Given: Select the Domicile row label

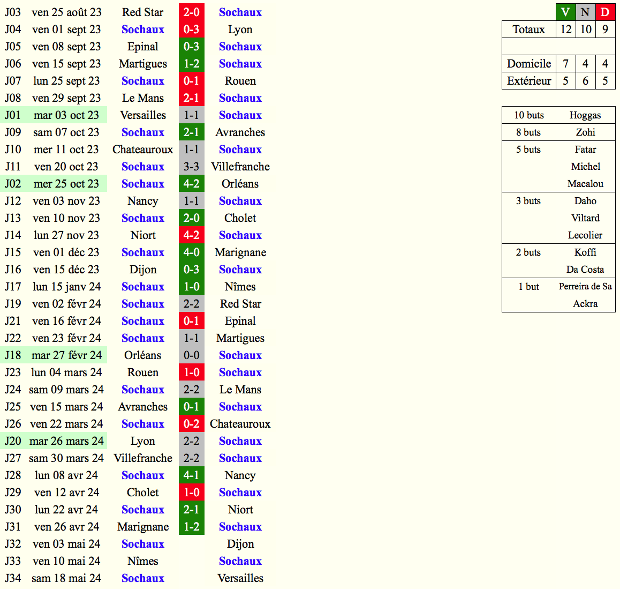Looking at the screenshot, I should [528, 64].
